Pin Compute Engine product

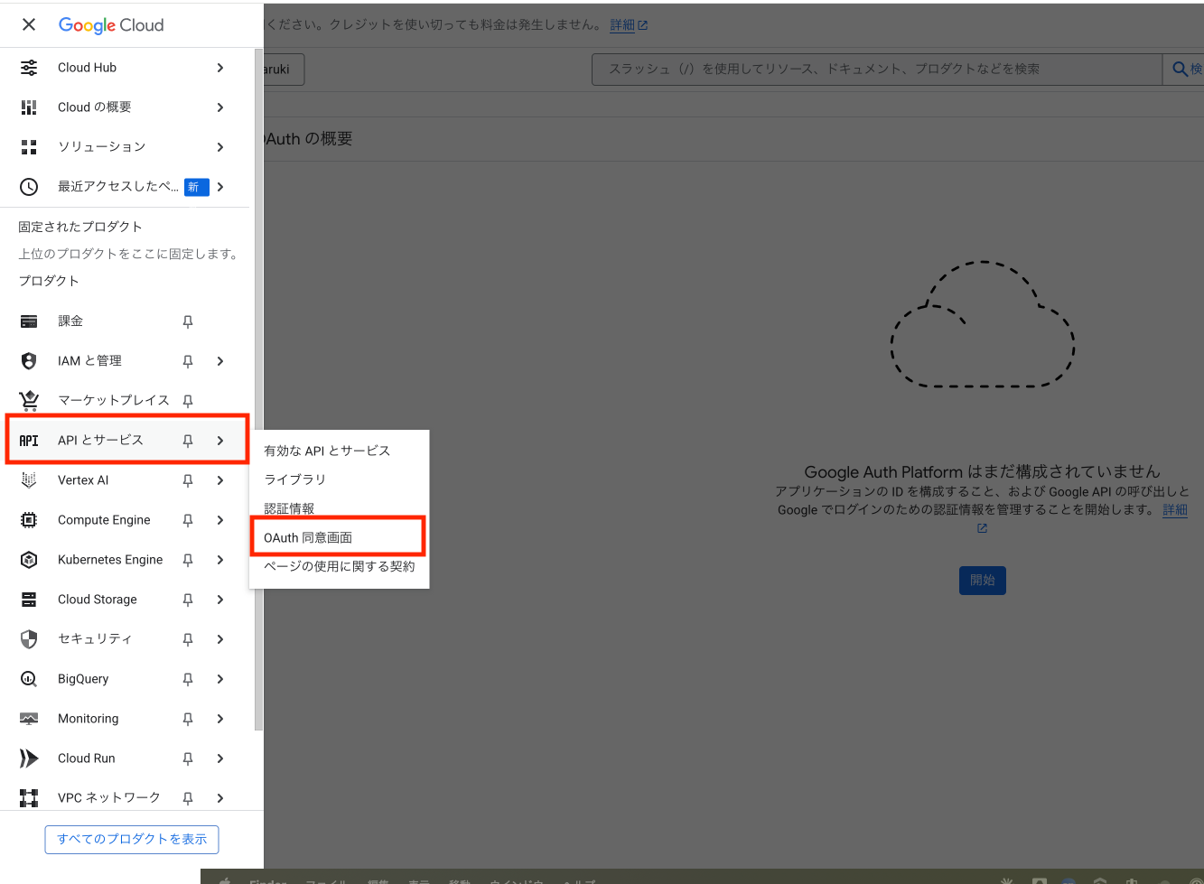188,520
